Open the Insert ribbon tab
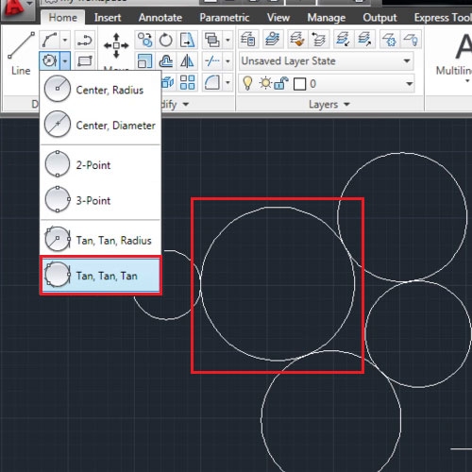472x472 pixels. pos(108,18)
